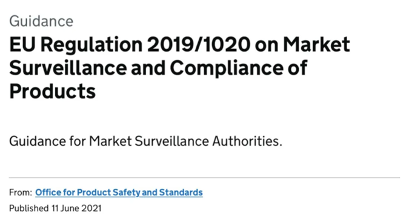This screenshot has height=222, width=409.
Task: Click the word "Regulation" in the main heading
Action: click(x=91, y=45)
